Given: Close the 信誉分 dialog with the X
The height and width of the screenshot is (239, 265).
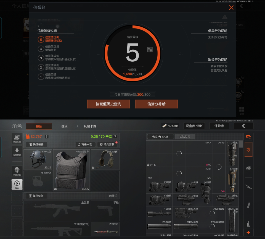Looking at the screenshot, I should [x=231, y=7].
